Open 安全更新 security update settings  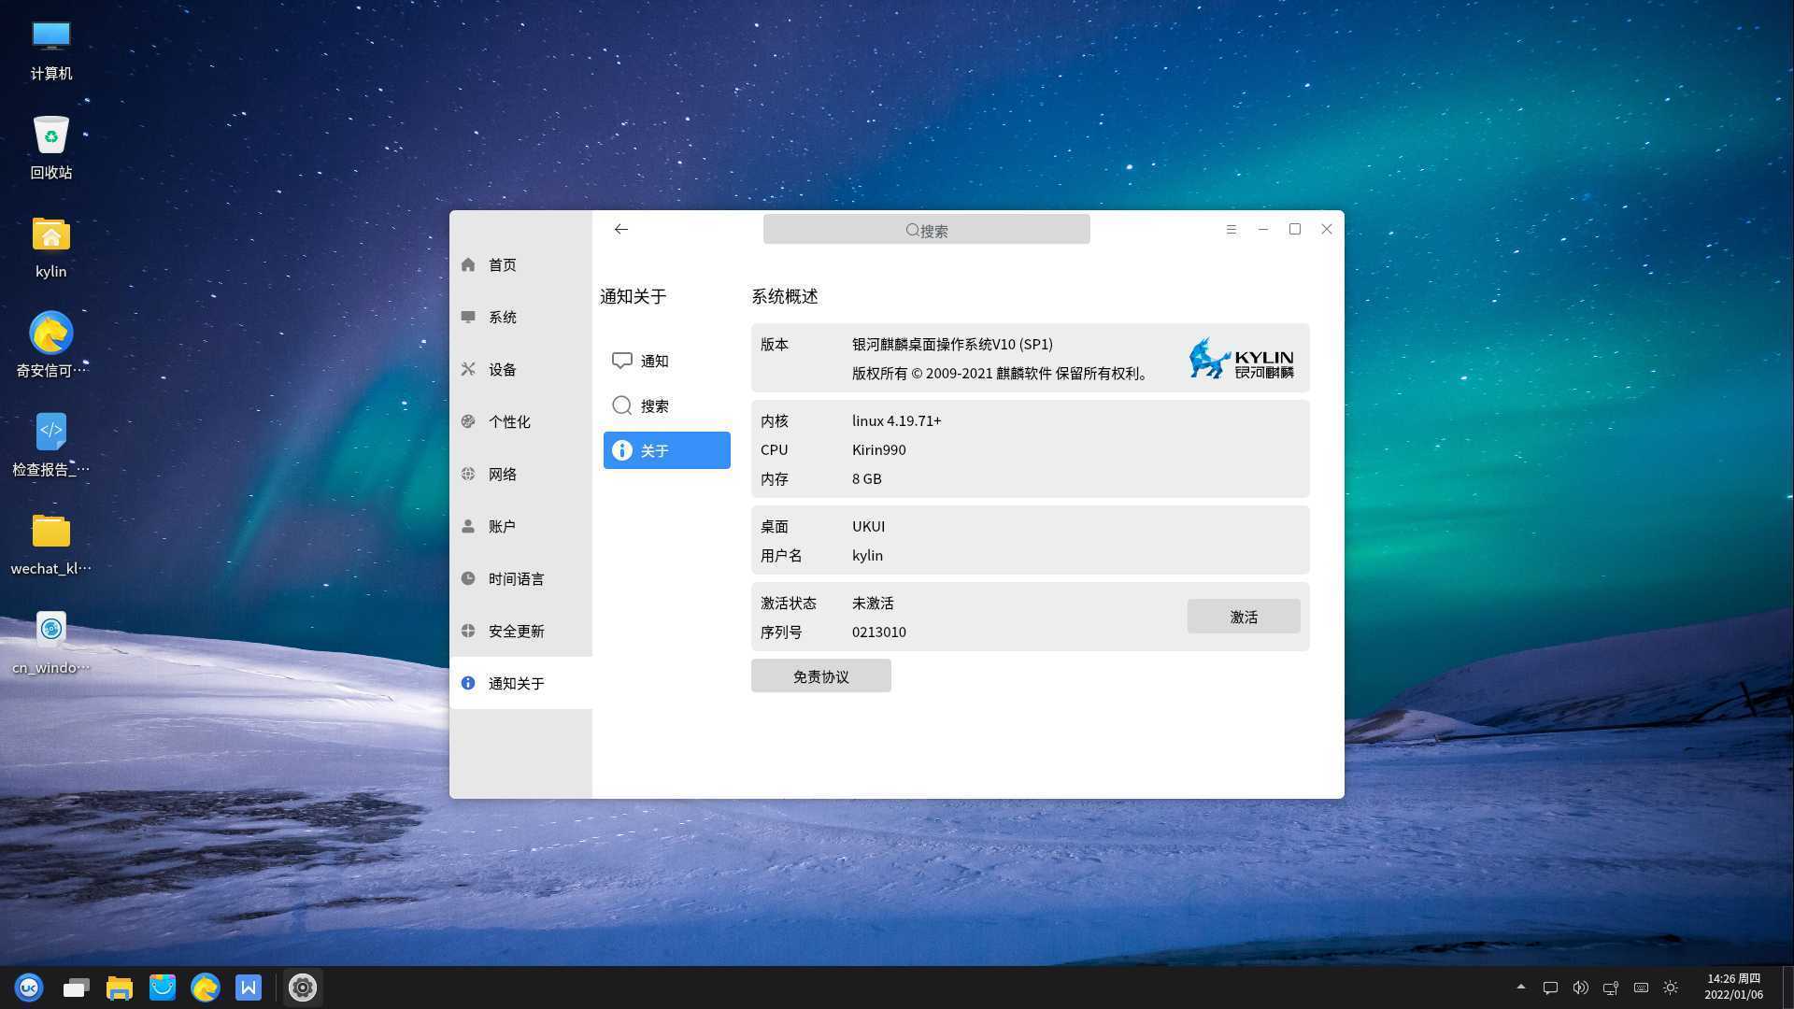pos(515,631)
